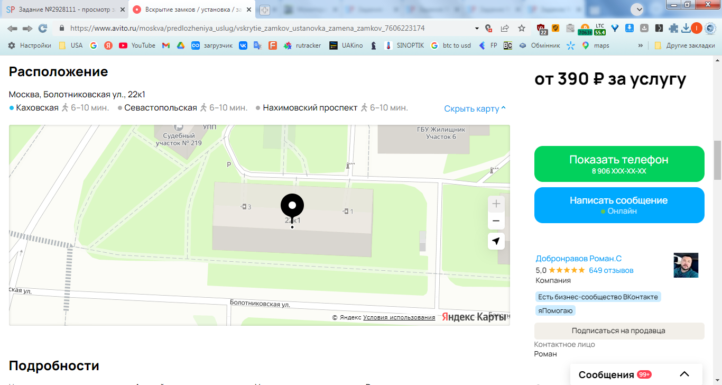Open the blue download extension icon
This screenshot has width=722, height=385.
(630, 29)
